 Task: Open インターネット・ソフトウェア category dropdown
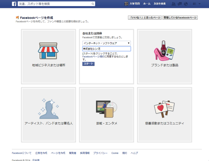point(107,43)
